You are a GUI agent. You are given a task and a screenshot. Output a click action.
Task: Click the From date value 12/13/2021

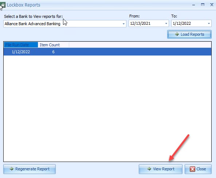point(140,23)
